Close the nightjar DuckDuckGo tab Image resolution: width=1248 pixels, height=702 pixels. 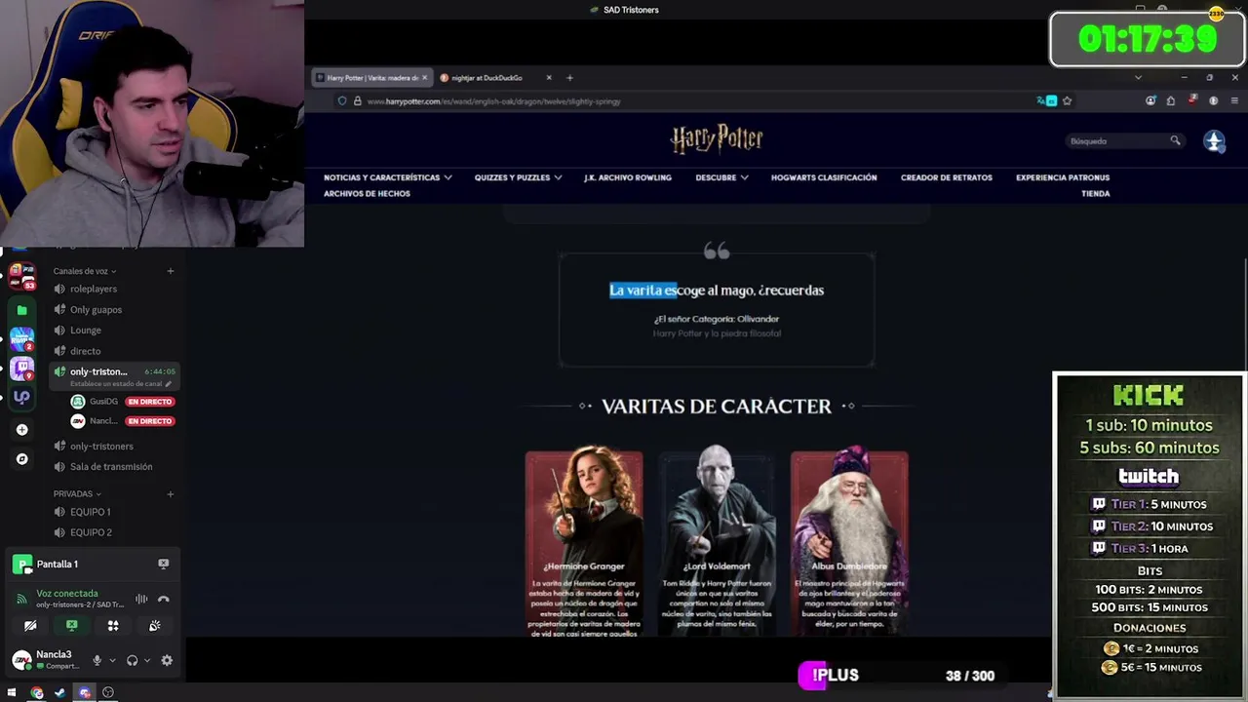(x=549, y=78)
